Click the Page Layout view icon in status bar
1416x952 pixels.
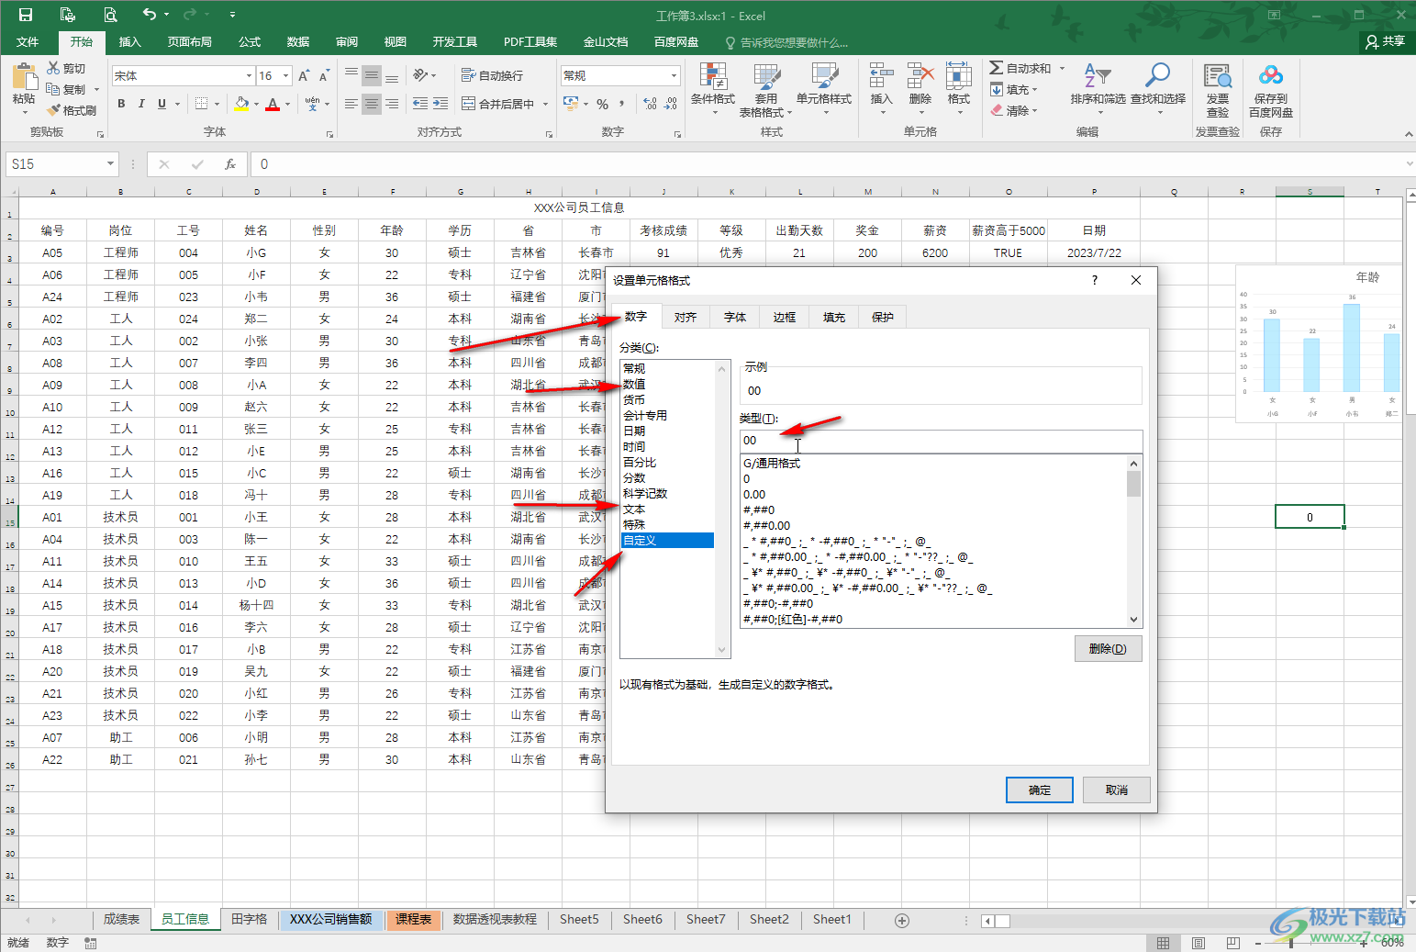tap(1199, 943)
